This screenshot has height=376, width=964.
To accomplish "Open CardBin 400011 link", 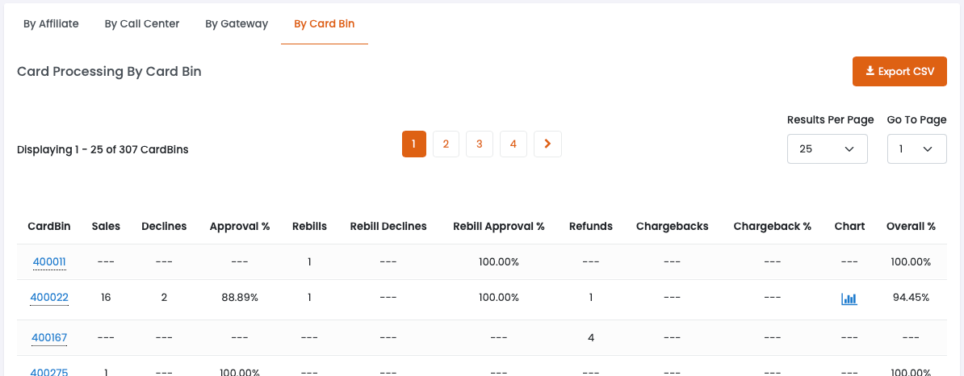I will 49,262.
